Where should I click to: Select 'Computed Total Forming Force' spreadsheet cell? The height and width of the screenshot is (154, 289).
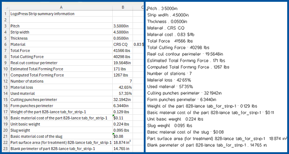pyautogui.click(x=61, y=75)
